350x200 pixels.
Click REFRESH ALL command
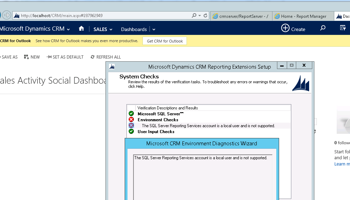click(x=105, y=57)
